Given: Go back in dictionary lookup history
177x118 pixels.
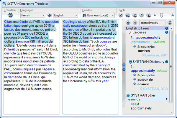Looking at the screenshot, I should click(x=128, y=23).
